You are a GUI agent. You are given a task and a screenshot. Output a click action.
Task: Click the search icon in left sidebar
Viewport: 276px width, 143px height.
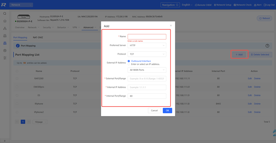pos(5,13)
